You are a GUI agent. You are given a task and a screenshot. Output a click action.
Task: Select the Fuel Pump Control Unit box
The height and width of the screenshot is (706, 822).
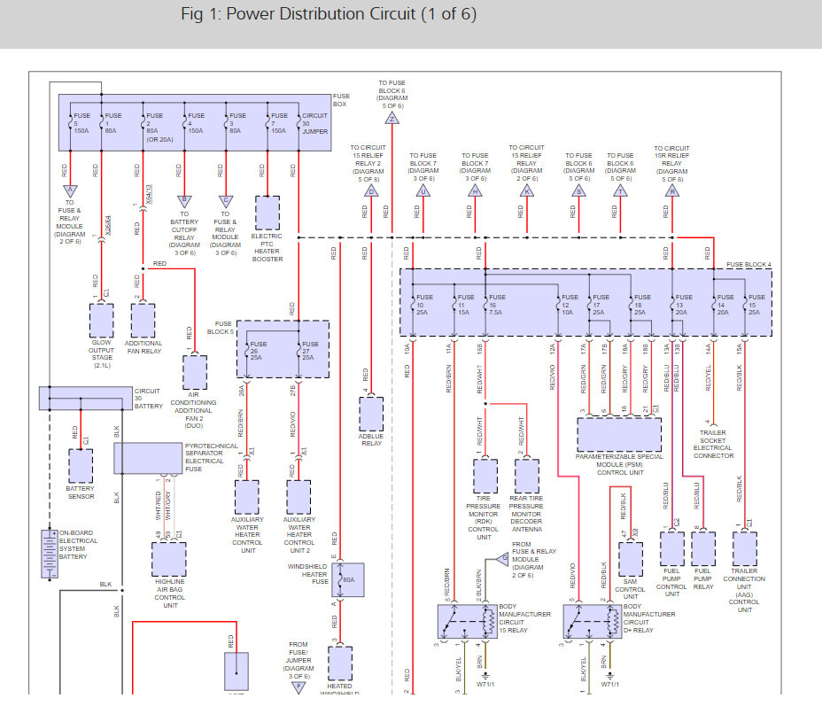pos(672,548)
